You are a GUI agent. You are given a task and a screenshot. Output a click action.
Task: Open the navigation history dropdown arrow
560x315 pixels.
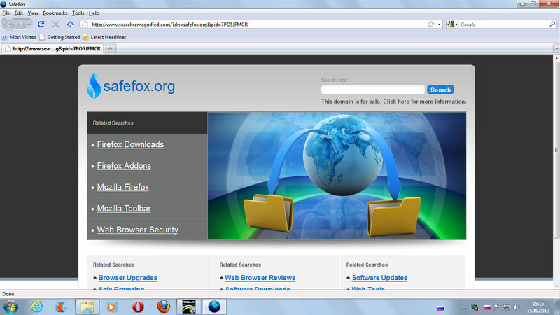(x=29, y=24)
